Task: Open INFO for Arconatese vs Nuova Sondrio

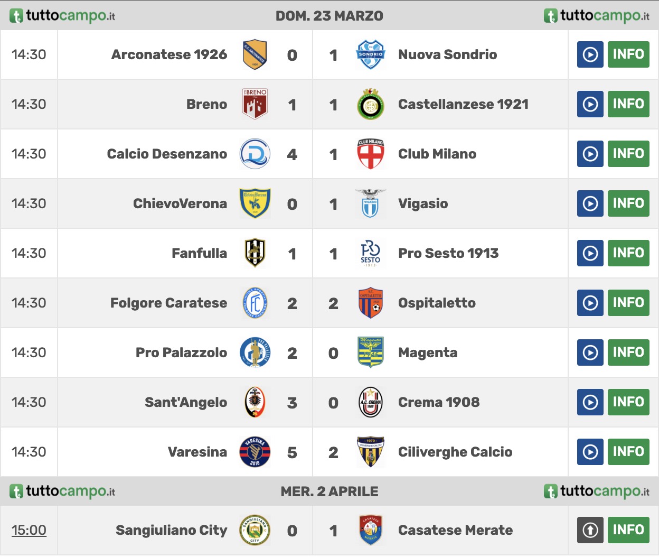Action: click(628, 54)
